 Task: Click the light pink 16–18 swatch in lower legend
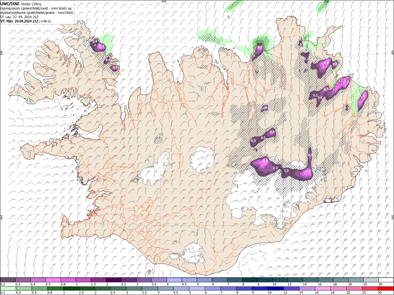click(x=323, y=289)
